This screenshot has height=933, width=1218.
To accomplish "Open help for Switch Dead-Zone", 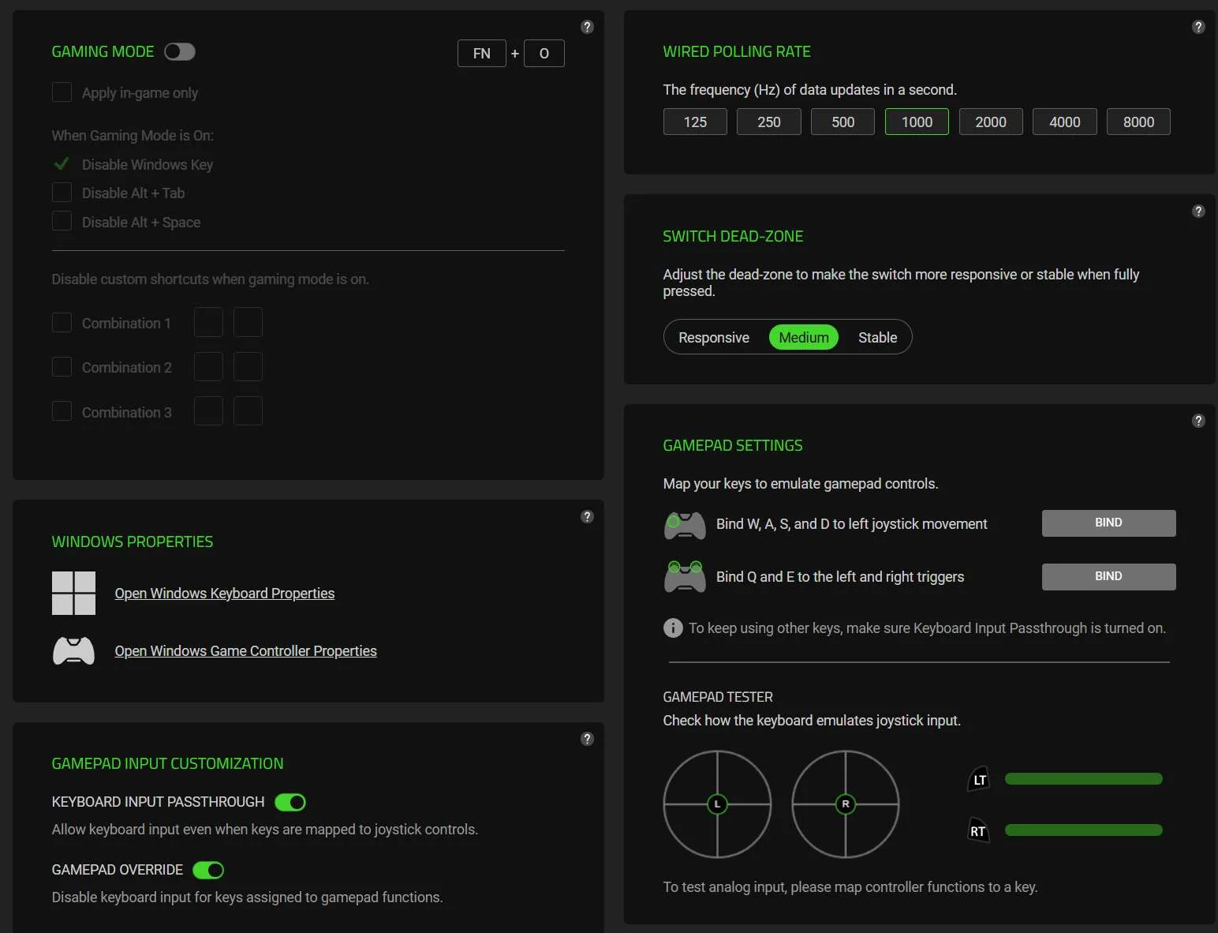I will (x=1198, y=212).
